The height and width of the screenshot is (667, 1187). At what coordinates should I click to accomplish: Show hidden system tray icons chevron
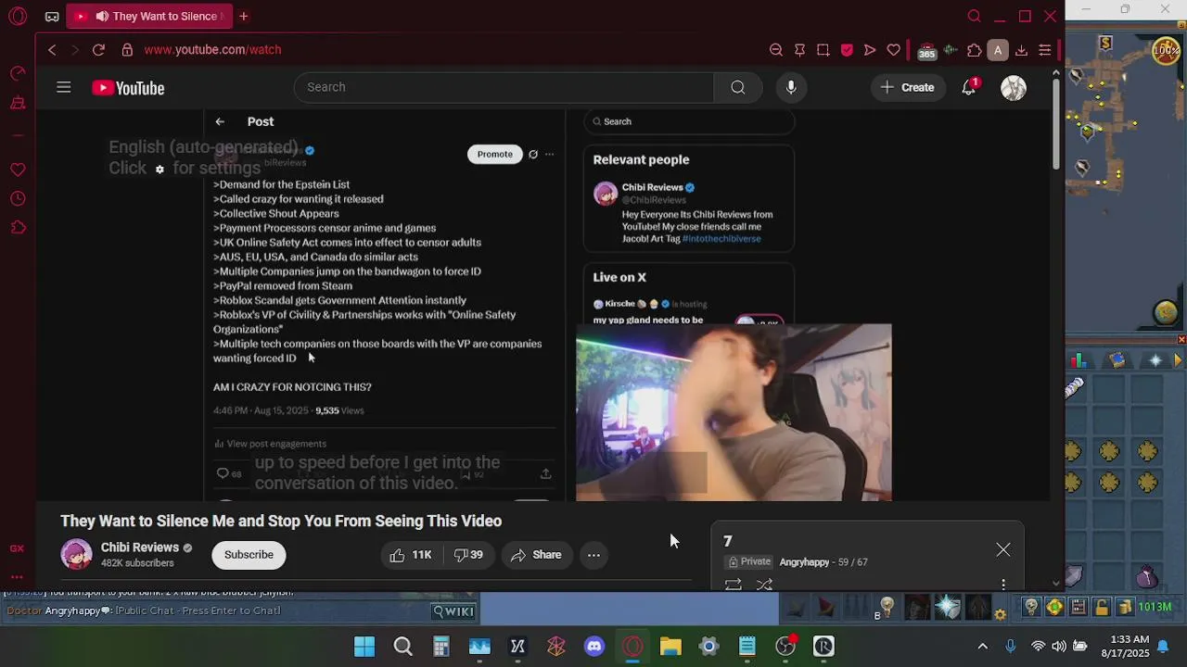(983, 647)
